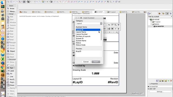Select the Marquee tool
The width and height of the screenshot is (173, 97).
tap(11, 11)
